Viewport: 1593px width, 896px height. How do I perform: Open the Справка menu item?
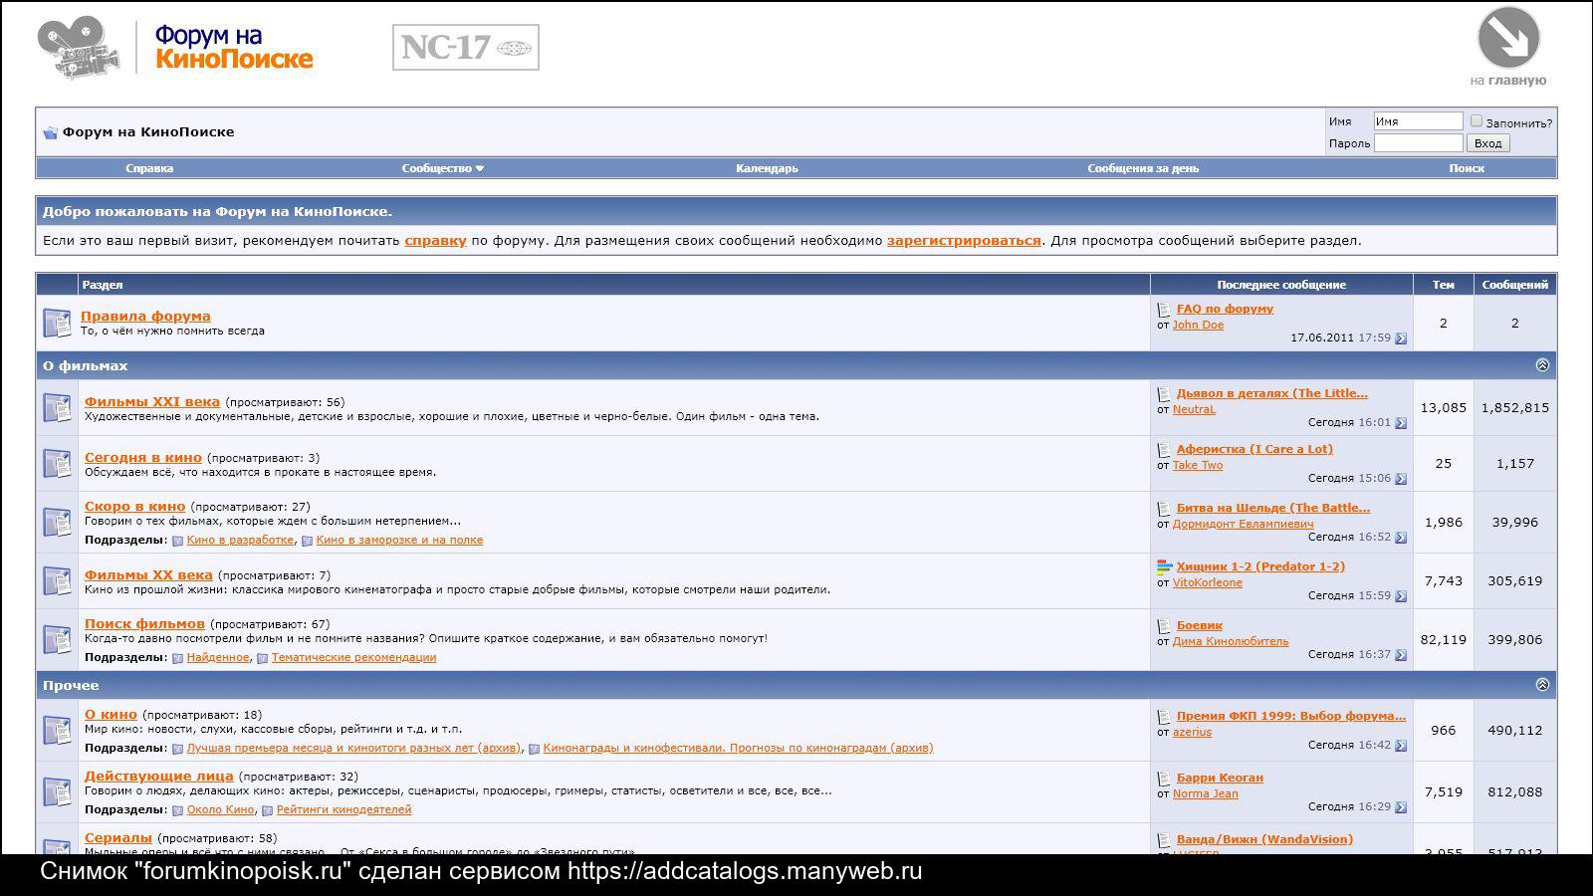[149, 168]
